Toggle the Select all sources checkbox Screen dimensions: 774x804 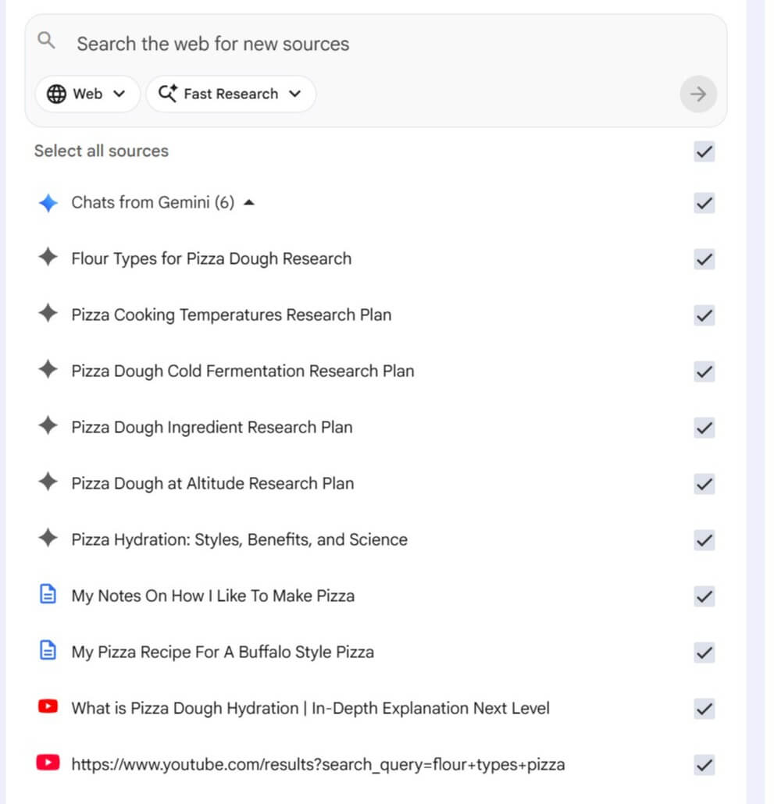pos(704,151)
